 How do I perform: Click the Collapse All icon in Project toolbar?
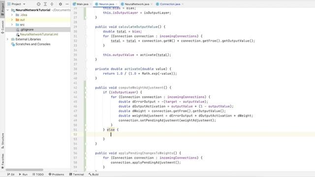(52, 4)
